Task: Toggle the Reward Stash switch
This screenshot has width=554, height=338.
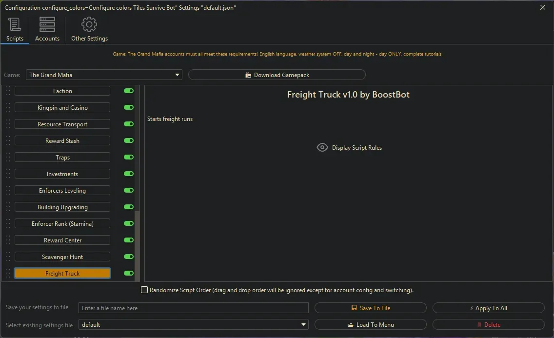Action: 129,140
